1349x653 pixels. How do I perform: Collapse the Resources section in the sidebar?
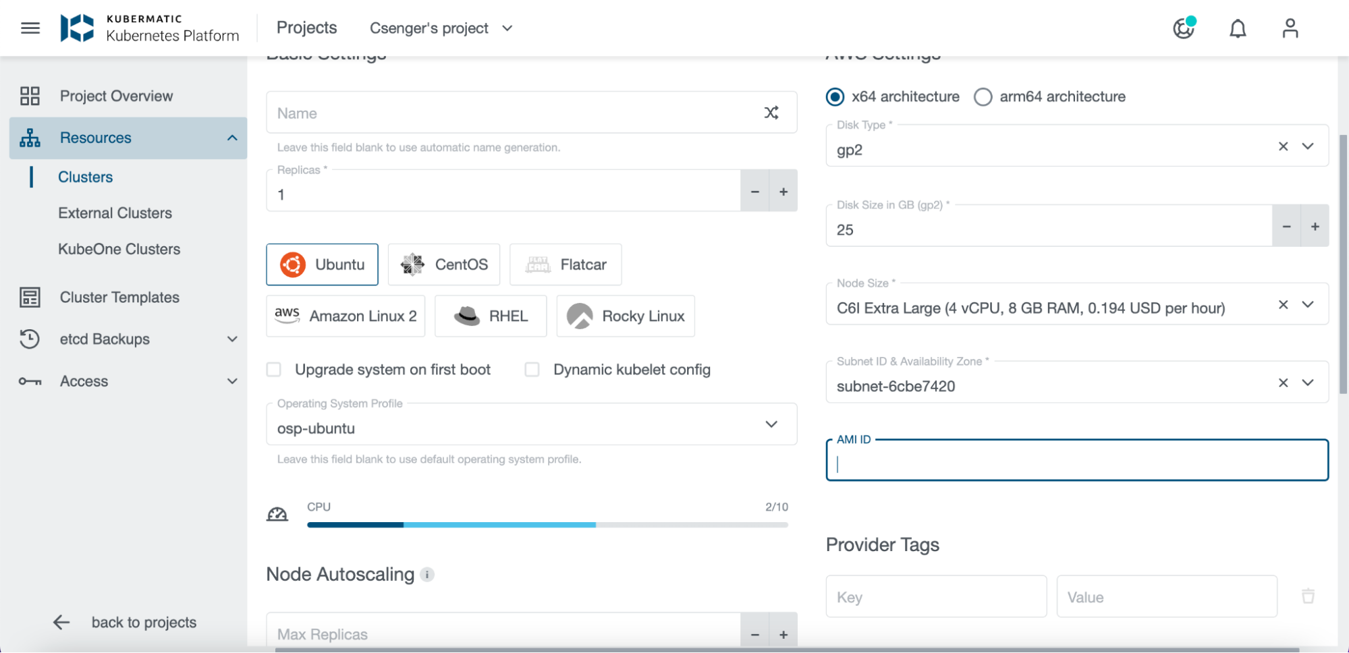[x=232, y=138]
